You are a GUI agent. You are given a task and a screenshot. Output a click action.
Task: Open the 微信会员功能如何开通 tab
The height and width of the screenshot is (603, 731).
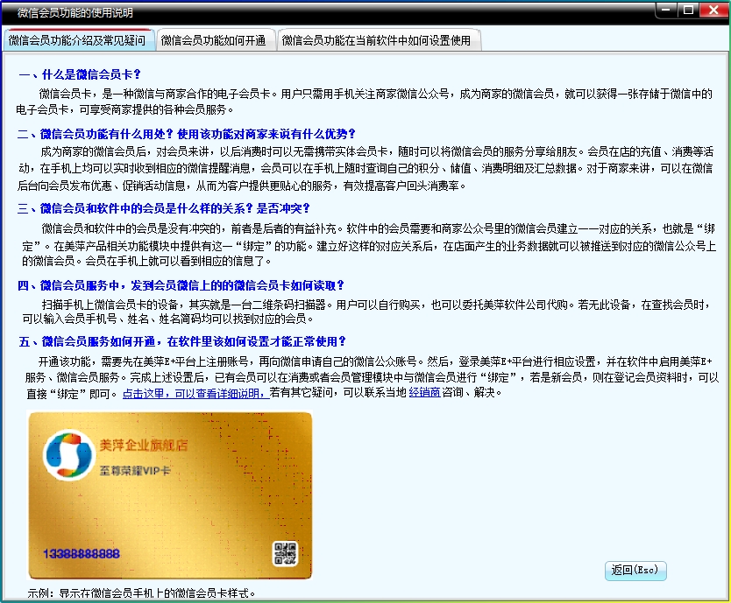pyautogui.click(x=213, y=40)
